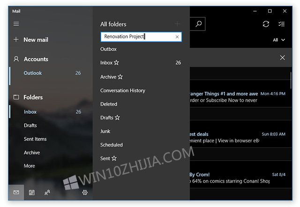The height and width of the screenshot is (207, 300).
Task: Toggle favorite star on Inbox folder
Action: point(116,62)
